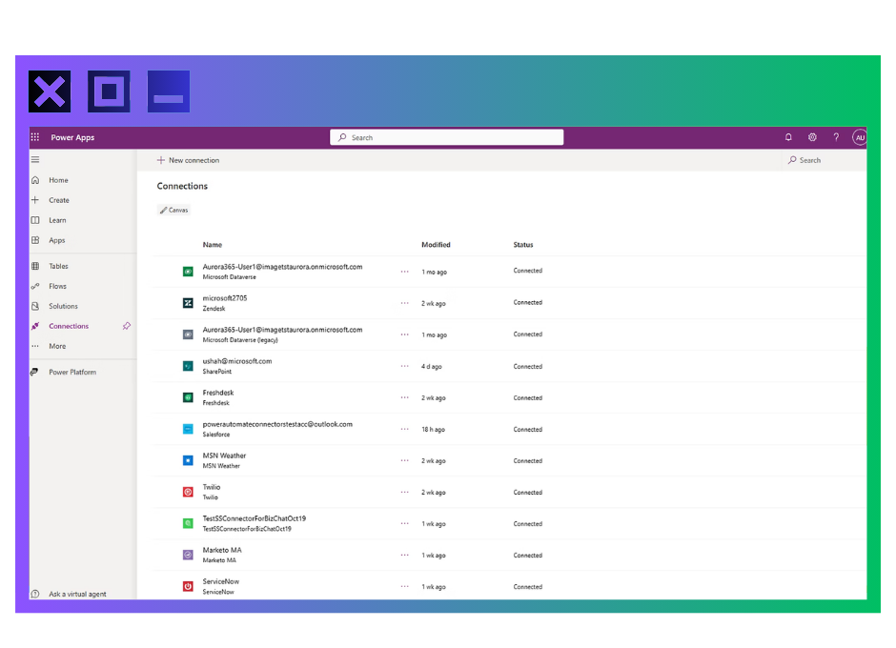Viewport: 896px width, 648px height.
Task: Click the '4 d ago' modified value
Action: pyautogui.click(x=432, y=366)
